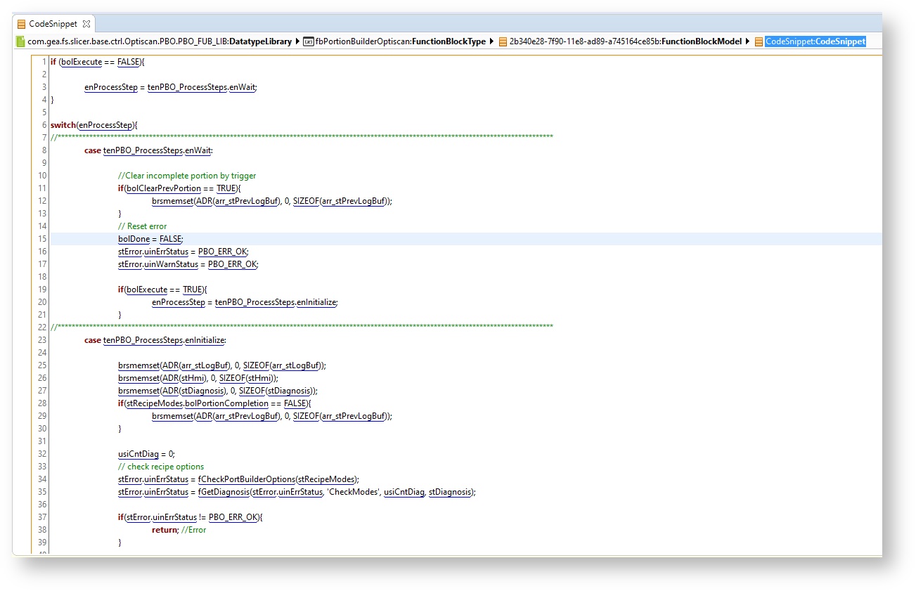Select the CodeSnippet editor tab
The height and width of the screenshot is (591, 916).
point(53,24)
